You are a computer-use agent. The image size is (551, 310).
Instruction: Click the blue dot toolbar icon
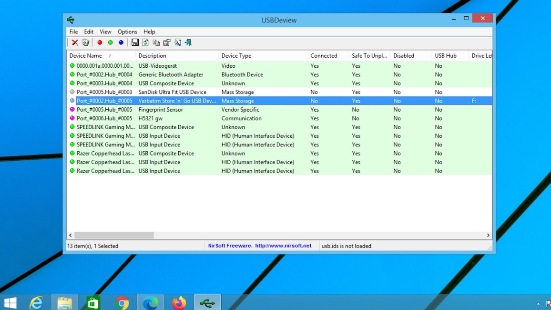coord(121,43)
